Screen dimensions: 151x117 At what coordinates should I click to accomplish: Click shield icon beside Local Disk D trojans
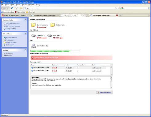tap(54, 38)
